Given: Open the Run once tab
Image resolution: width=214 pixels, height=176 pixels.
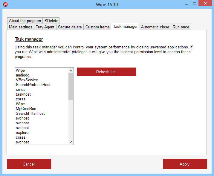Looking at the screenshot, I should click(x=181, y=27).
